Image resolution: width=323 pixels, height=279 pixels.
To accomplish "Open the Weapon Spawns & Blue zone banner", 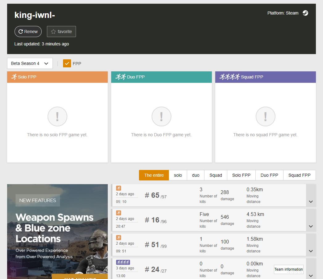I will [x=57, y=232].
